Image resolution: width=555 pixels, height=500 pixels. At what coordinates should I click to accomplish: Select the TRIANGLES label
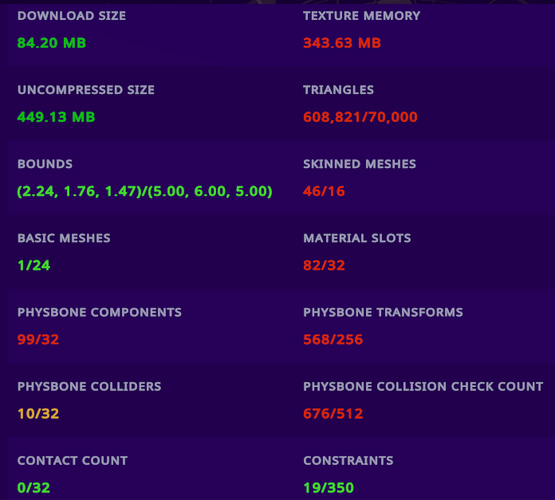338,90
